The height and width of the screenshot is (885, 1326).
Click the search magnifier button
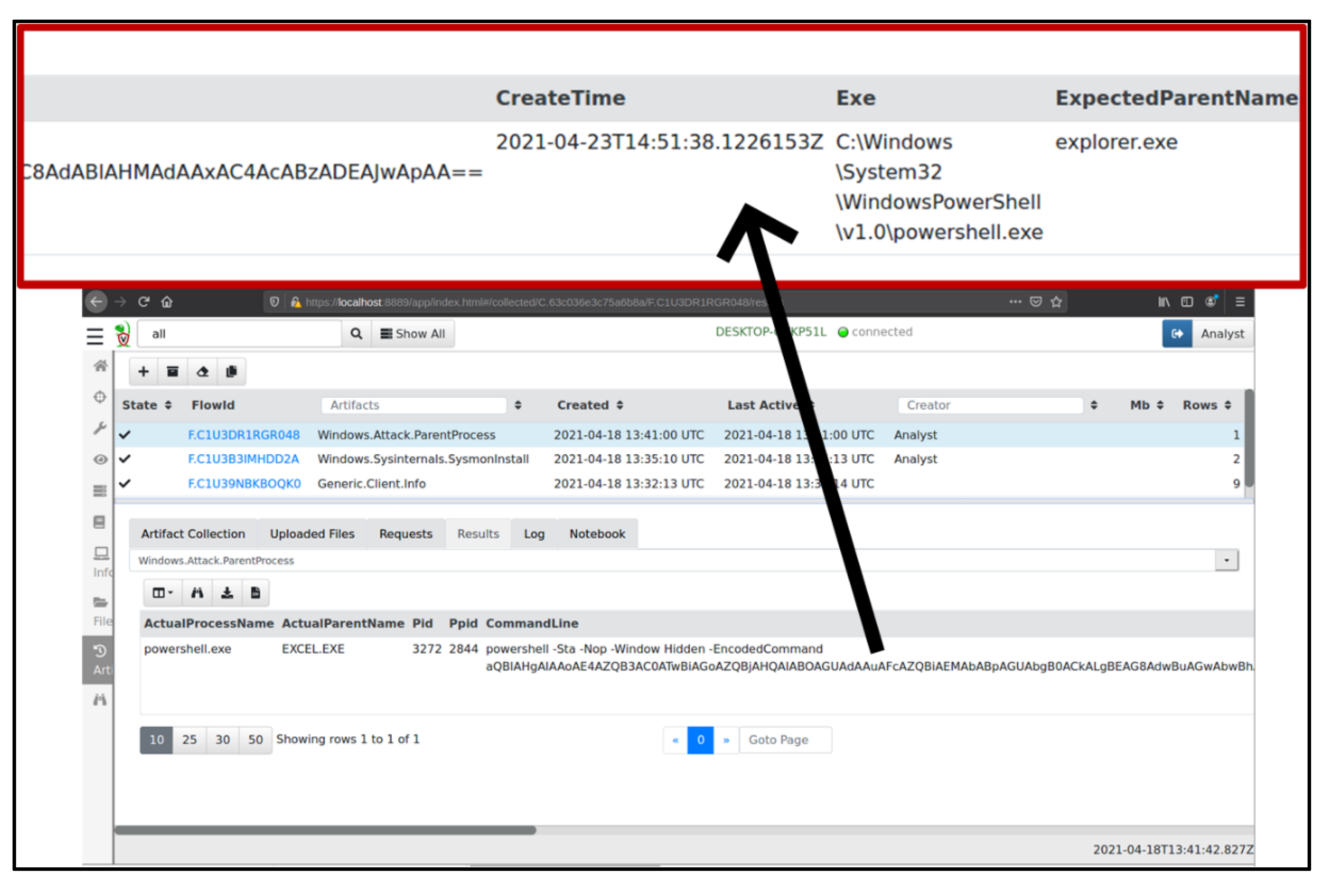(x=356, y=333)
